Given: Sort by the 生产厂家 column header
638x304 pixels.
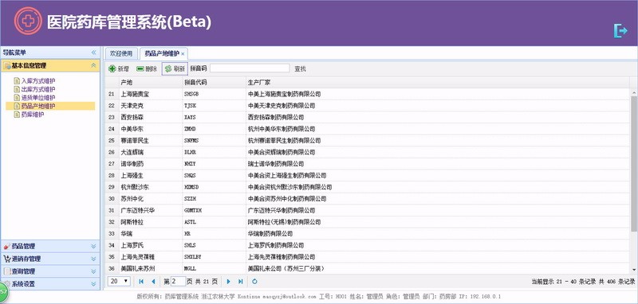Looking at the screenshot, I should tap(437, 82).
